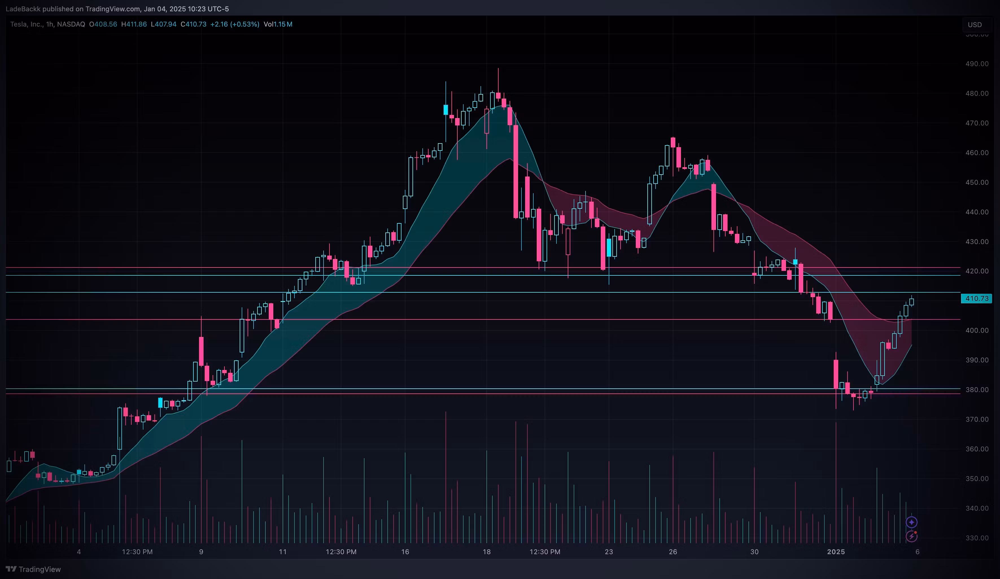Screen dimensions: 1000x579
Task: Click the TradingView logo at bottom left
Action: click(33, 569)
